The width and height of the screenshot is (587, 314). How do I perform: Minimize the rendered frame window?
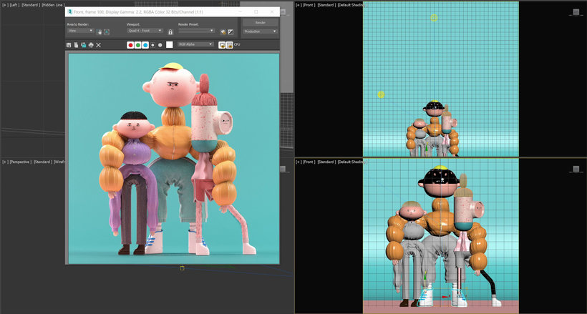pyautogui.click(x=241, y=12)
